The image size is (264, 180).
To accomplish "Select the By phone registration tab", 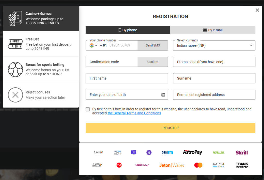I will 127,30.
